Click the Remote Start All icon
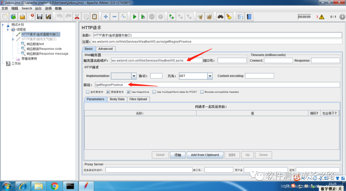 171,17
